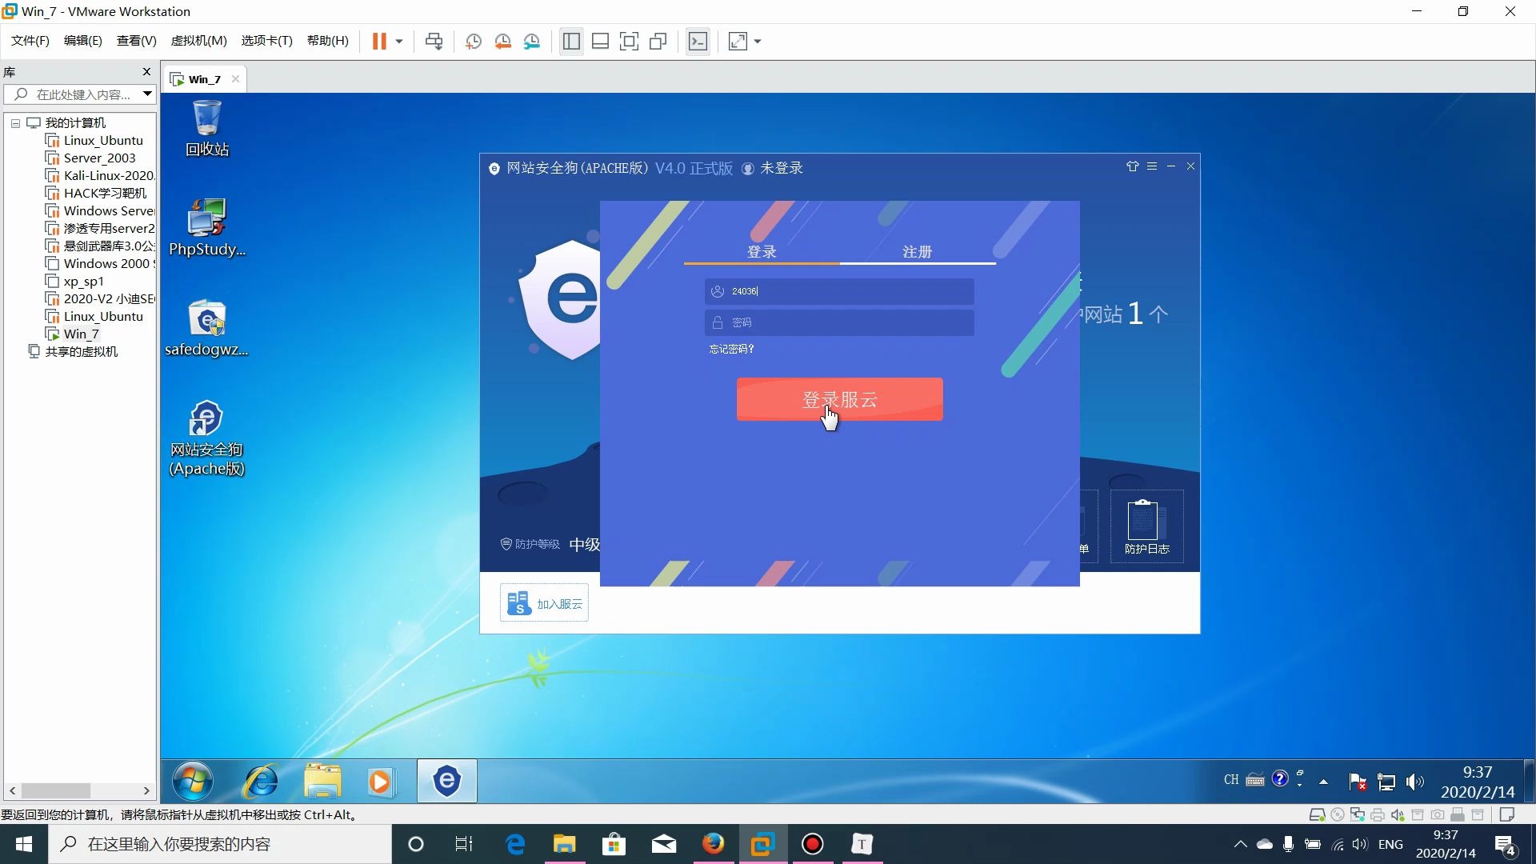Open the 查看(V) menu

coord(136,41)
